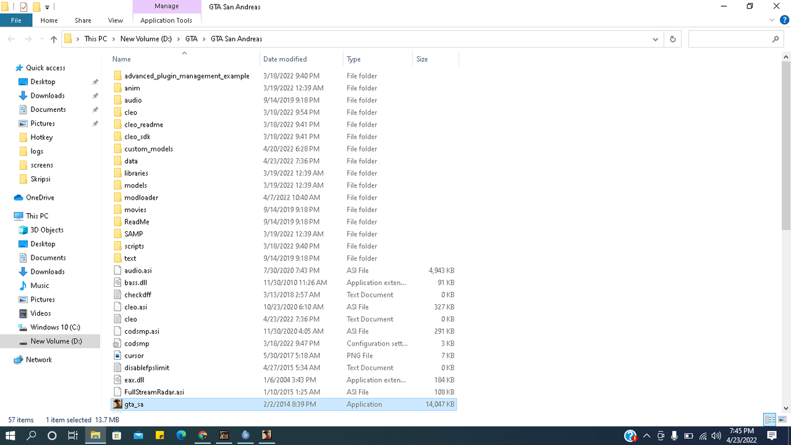Open File Explorer help question mark icon
The image size is (791, 445).
pyautogui.click(x=785, y=20)
